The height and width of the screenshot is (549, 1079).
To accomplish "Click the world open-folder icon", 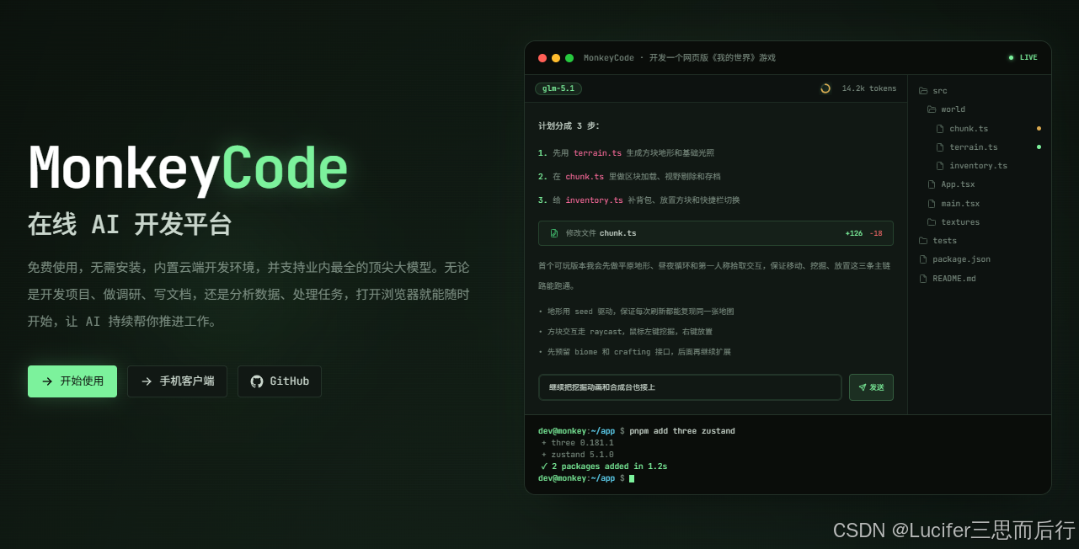I will coord(932,109).
